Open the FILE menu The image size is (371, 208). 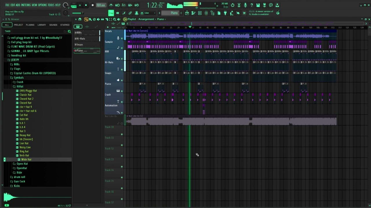(x=7, y=5)
